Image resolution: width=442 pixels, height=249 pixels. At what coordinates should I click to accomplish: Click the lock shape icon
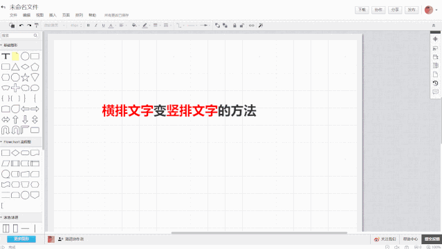pyautogui.click(x=234, y=26)
